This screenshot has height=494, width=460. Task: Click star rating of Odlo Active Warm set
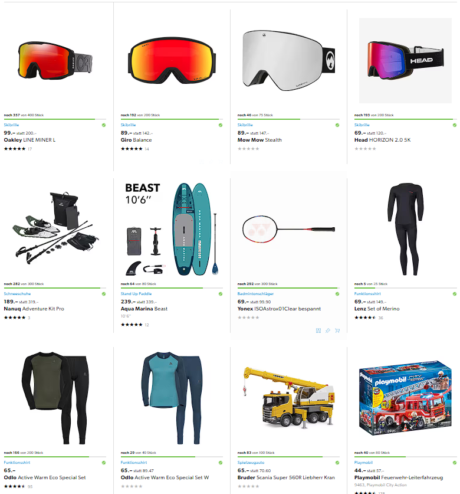[x=15, y=486]
